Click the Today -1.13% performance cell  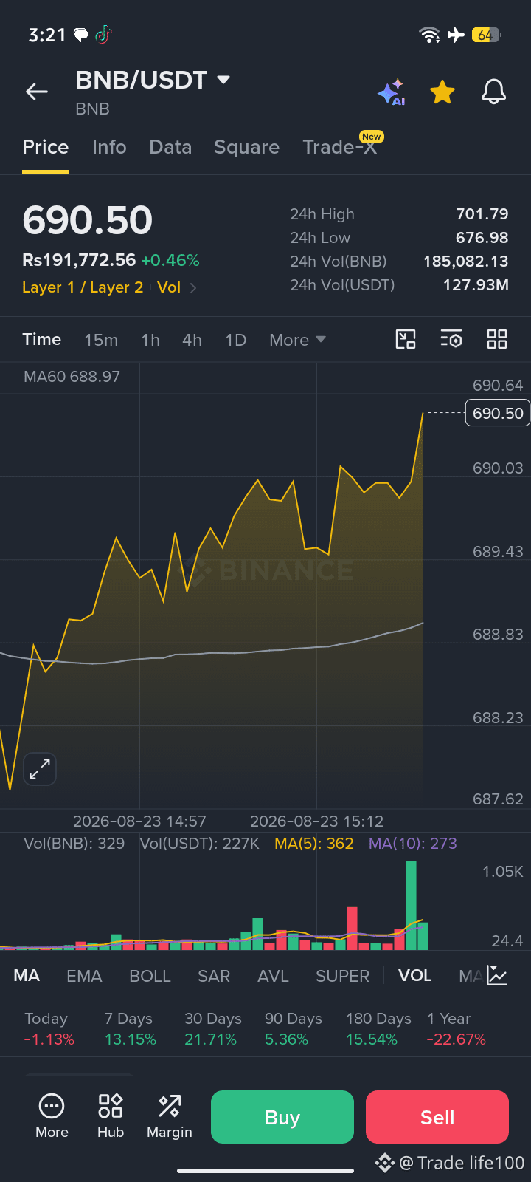(x=49, y=1029)
